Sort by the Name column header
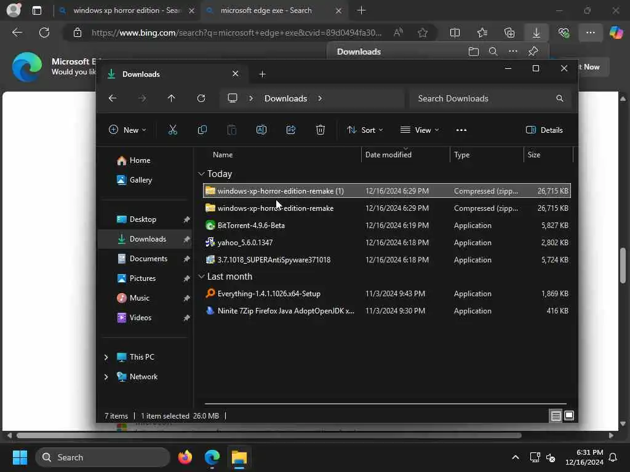Viewport: 630px width, 472px height. click(223, 155)
